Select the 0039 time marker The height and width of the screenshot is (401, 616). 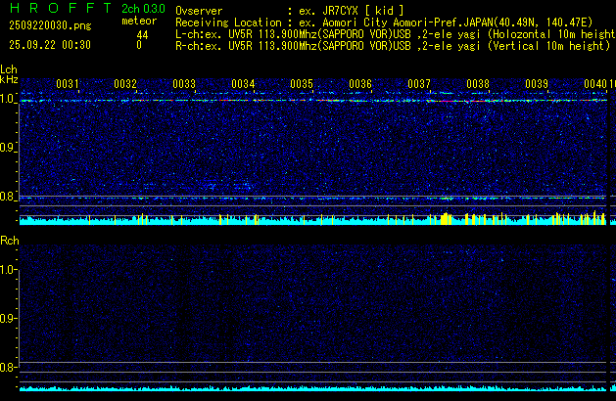(537, 84)
